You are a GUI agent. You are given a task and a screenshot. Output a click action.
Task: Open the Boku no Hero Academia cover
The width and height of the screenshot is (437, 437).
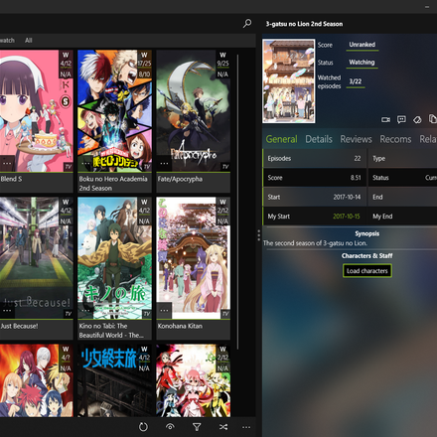[x=115, y=111]
